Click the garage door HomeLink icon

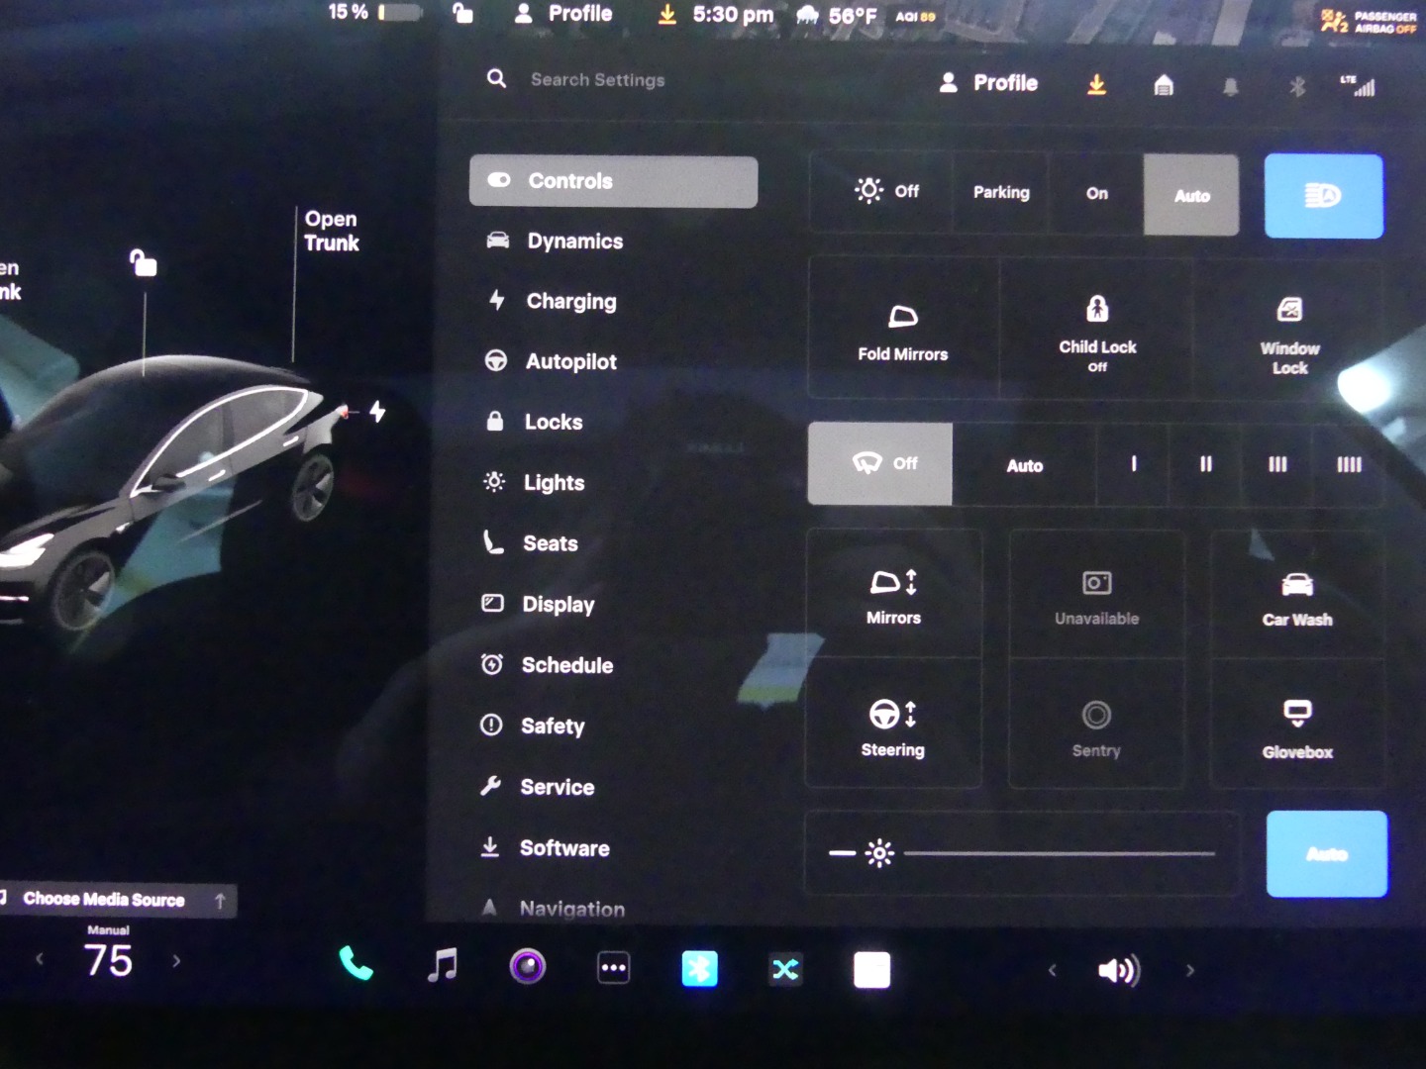[x=1164, y=86]
